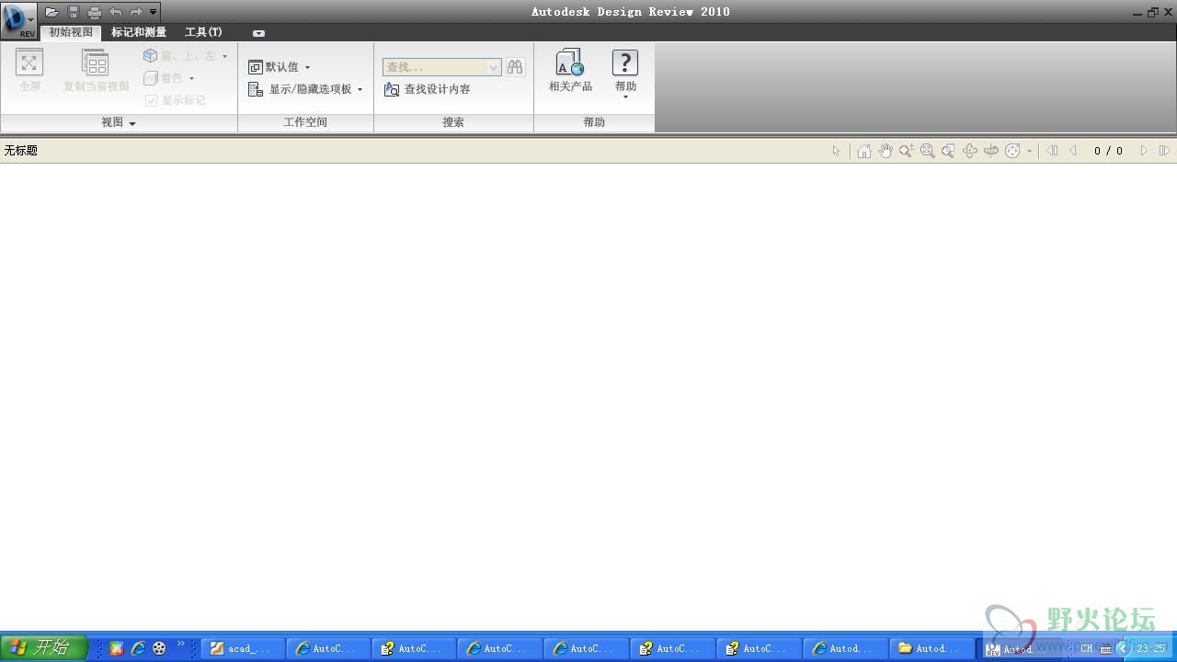The width and height of the screenshot is (1177, 662).
Task: Go to the first sheet arrow
Action: click(1053, 151)
